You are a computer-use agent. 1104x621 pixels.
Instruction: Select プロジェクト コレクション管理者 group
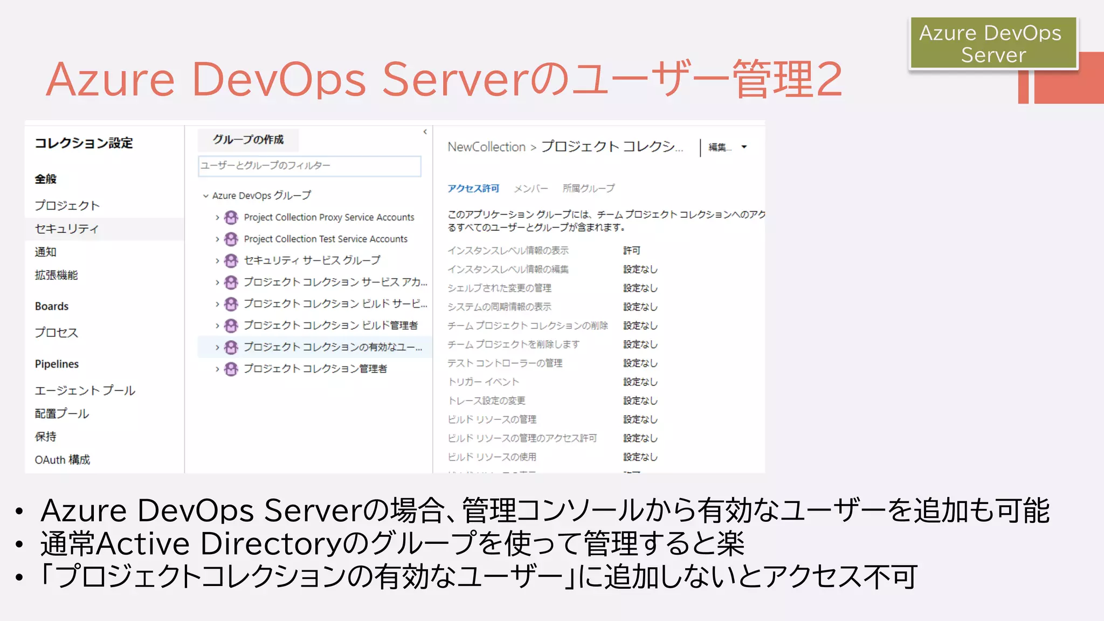tap(315, 369)
